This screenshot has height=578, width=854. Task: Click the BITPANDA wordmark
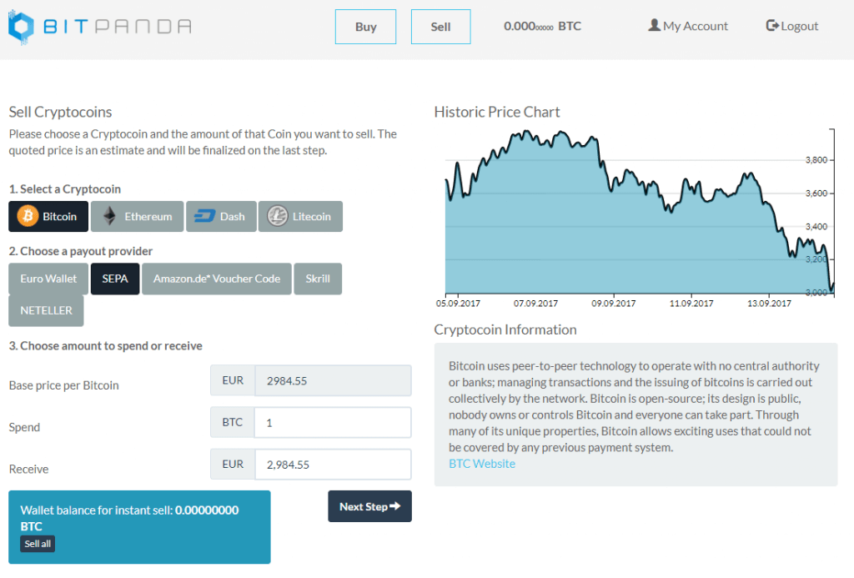pos(117,26)
